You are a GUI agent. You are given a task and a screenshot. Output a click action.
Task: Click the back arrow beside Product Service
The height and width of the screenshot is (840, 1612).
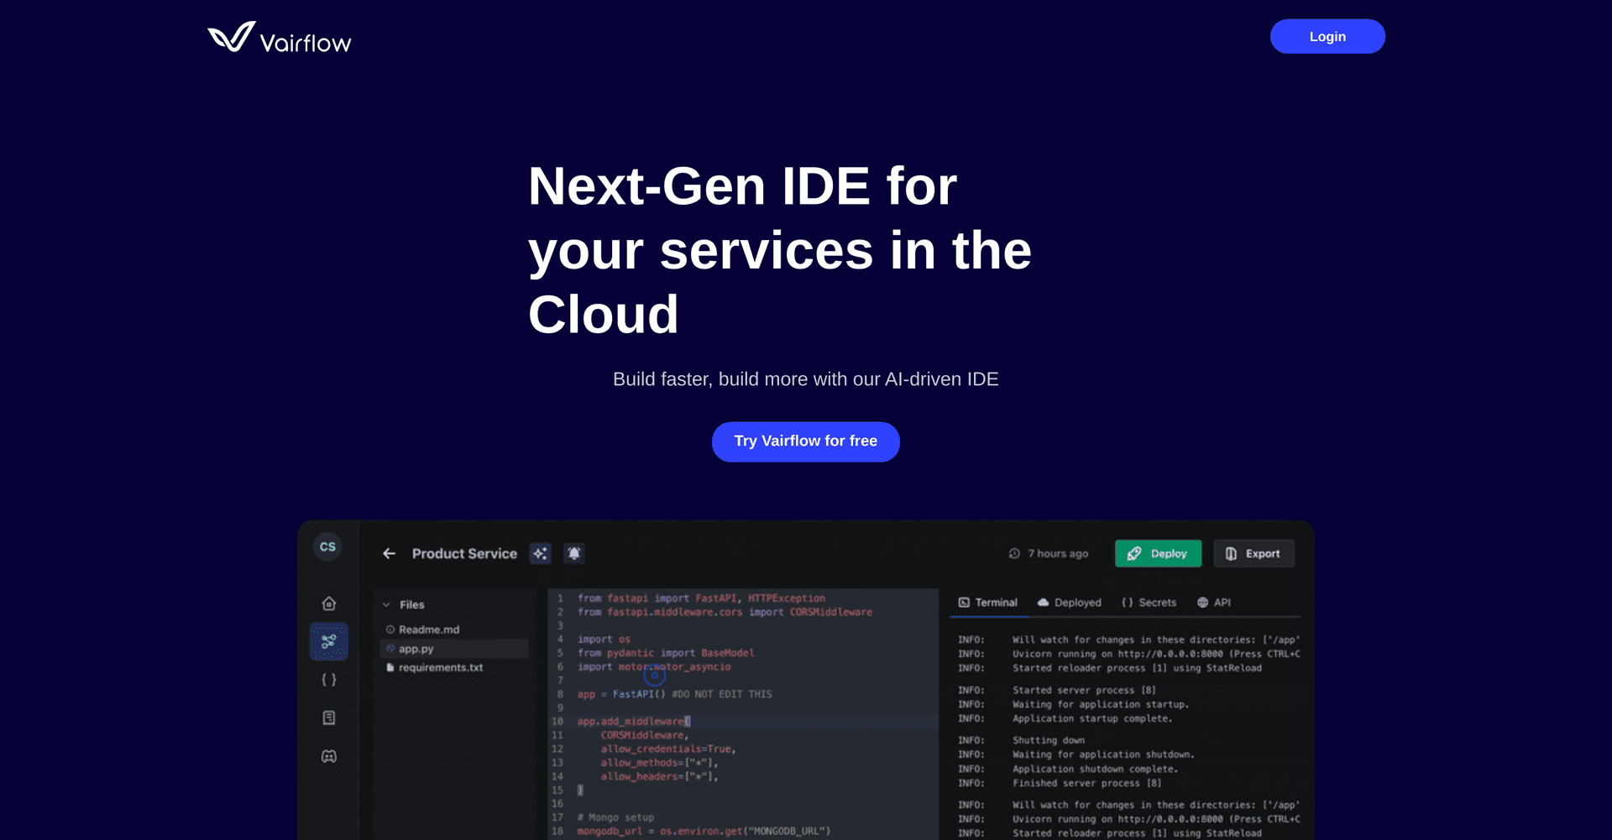(389, 554)
